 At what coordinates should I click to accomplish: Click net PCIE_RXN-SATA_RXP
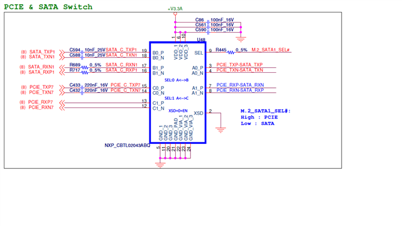click(240, 90)
